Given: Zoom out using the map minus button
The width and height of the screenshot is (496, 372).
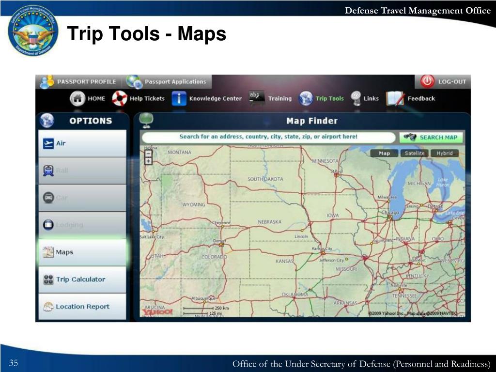Looking at the screenshot, I should [148, 154].
